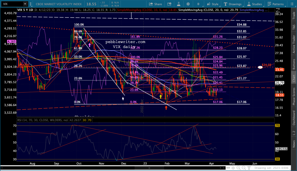Click the pan/expand chart icon in bottom bar

(x=228, y=168)
